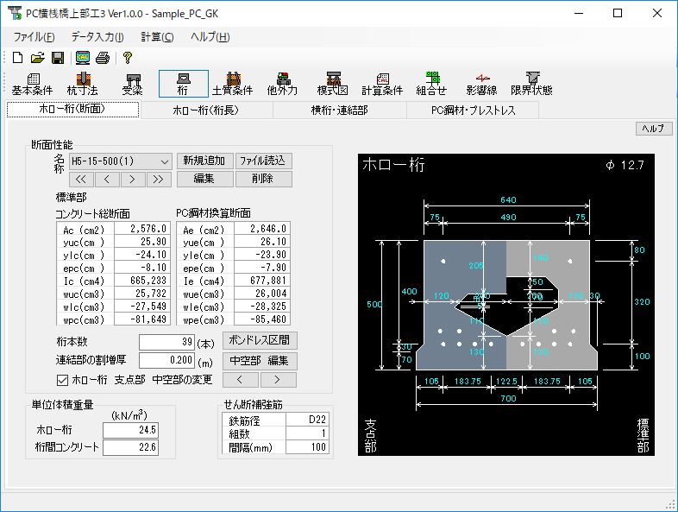Select the 桁 toolbar item
Image resolution: width=678 pixels, height=512 pixels.
coord(184,84)
